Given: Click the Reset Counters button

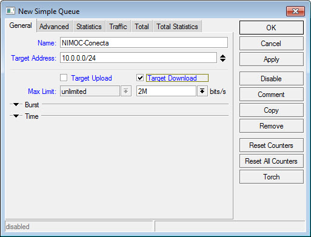Looking at the screenshot, I should (272, 145).
